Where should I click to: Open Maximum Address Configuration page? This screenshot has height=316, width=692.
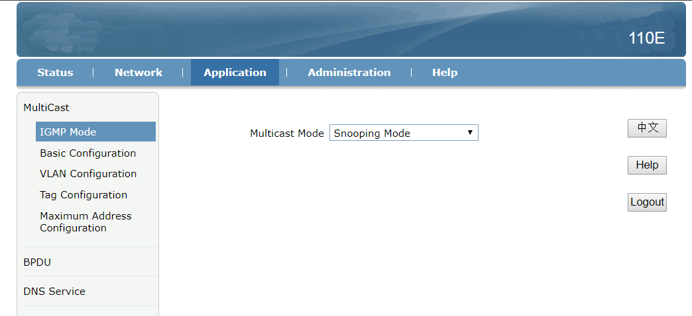86,222
